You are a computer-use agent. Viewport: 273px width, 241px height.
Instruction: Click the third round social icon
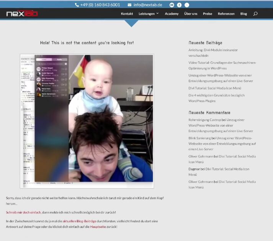click(187, 5)
